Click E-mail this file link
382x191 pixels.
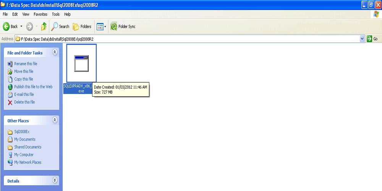point(24,94)
